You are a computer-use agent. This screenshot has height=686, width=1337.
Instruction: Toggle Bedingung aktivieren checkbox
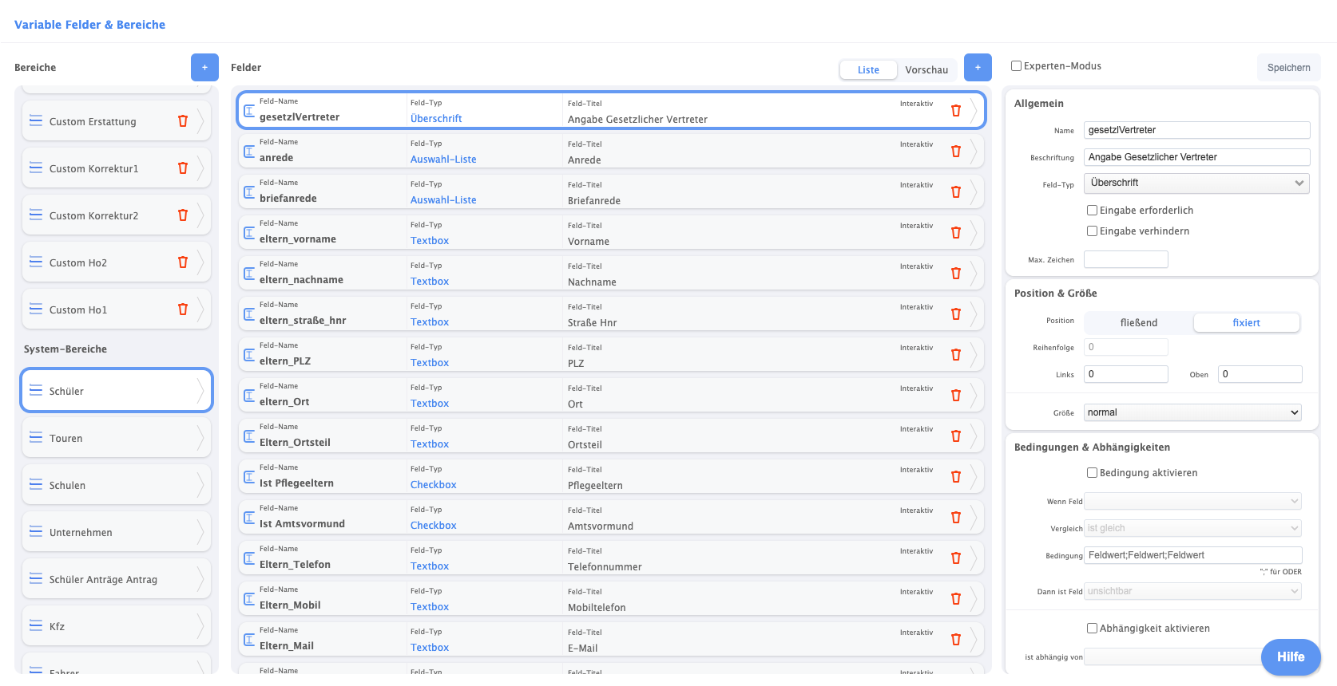tap(1092, 473)
